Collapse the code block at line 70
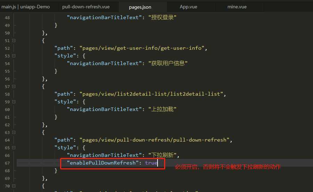Image resolution: width=313 pixels, height=192 pixels. click(x=14, y=186)
